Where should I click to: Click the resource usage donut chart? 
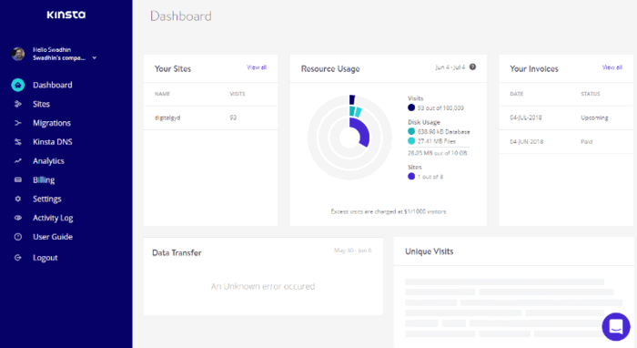pos(349,138)
